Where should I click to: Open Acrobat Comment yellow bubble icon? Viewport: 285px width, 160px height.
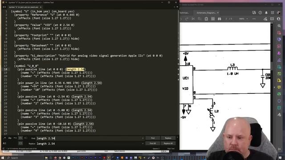tap(279, 87)
